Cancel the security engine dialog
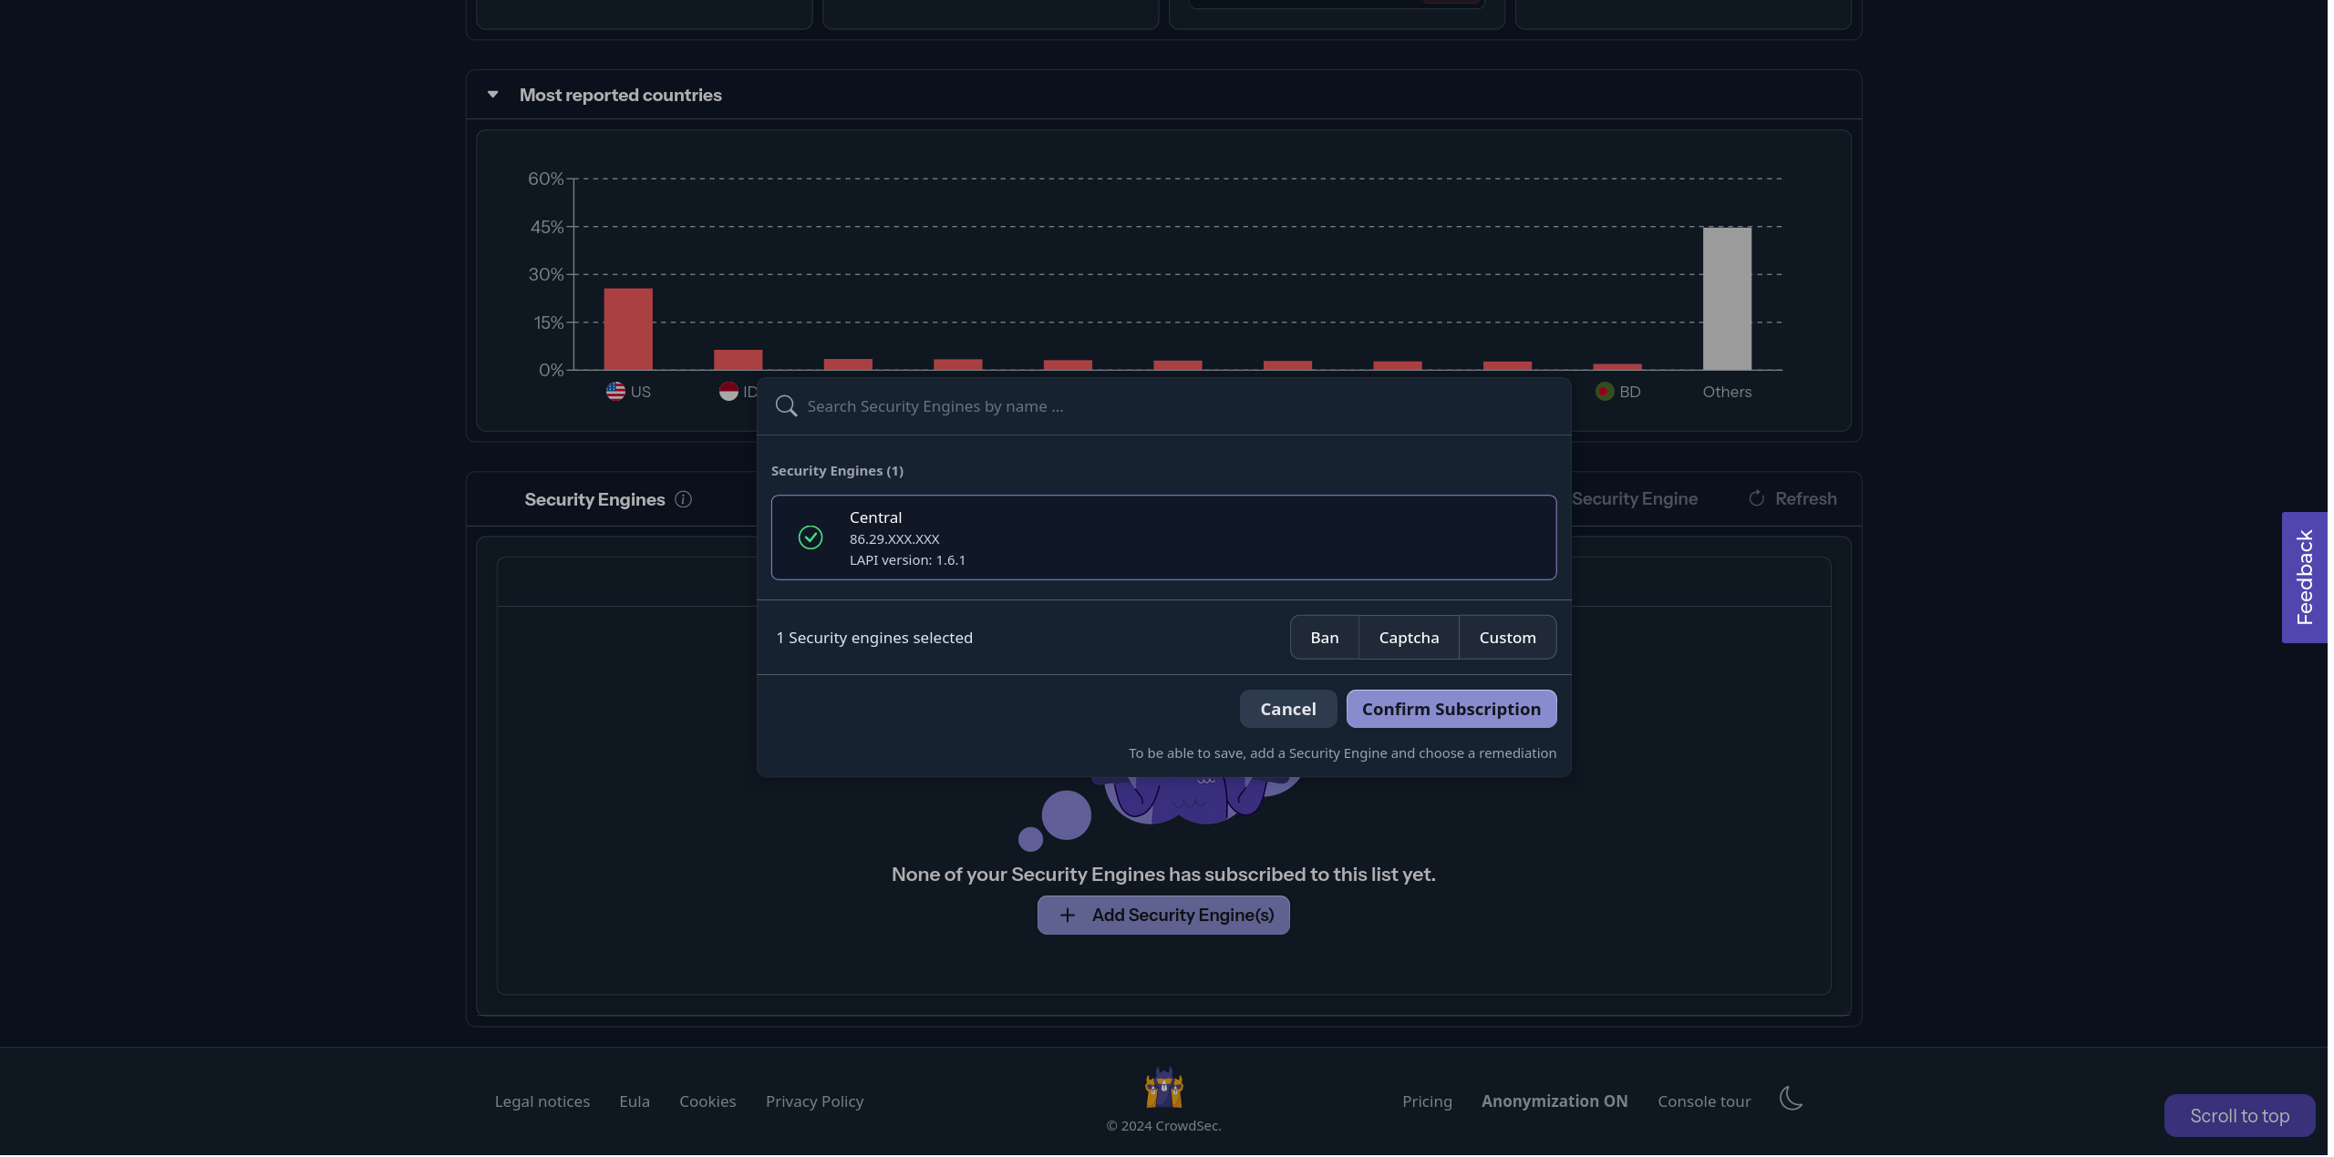Screen dimensions: 2334x1157 point(1287,708)
